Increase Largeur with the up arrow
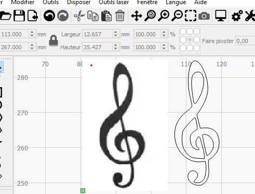The height and width of the screenshot is (194, 255). pos(116,32)
